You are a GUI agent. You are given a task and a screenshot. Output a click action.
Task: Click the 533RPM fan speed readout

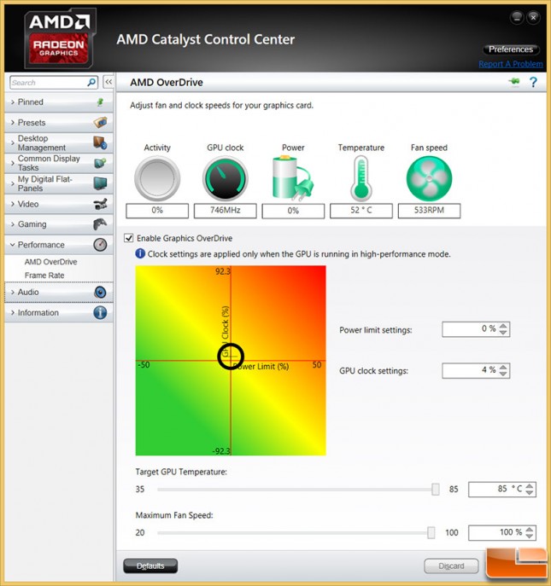tap(429, 211)
